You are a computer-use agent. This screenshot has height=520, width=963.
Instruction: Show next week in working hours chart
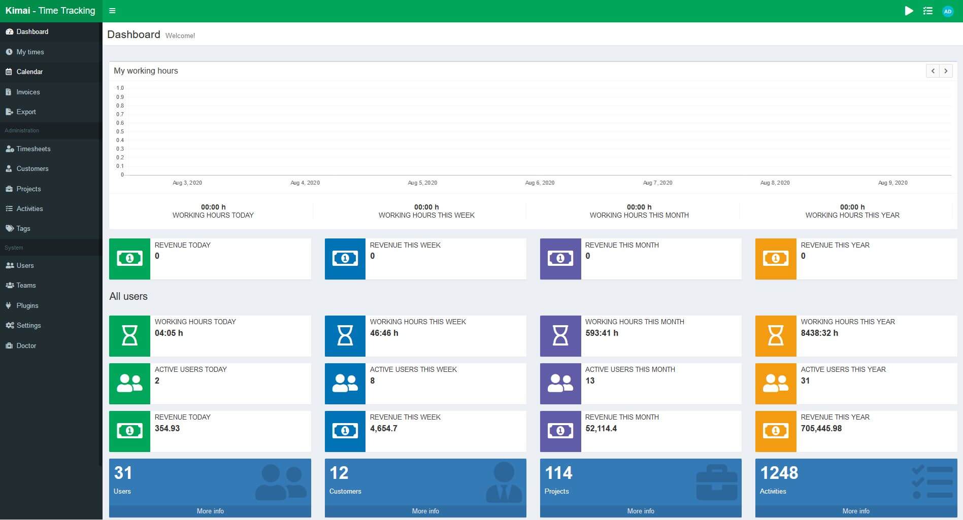pos(946,71)
